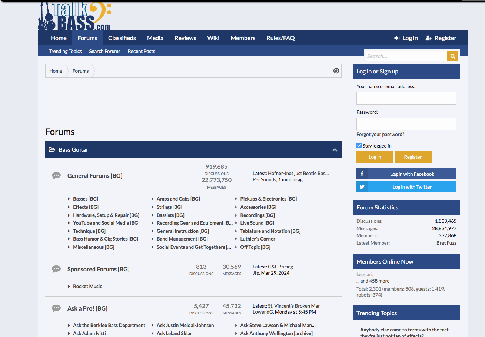Click the TalkBass.com logo
485x337 pixels.
click(x=74, y=16)
